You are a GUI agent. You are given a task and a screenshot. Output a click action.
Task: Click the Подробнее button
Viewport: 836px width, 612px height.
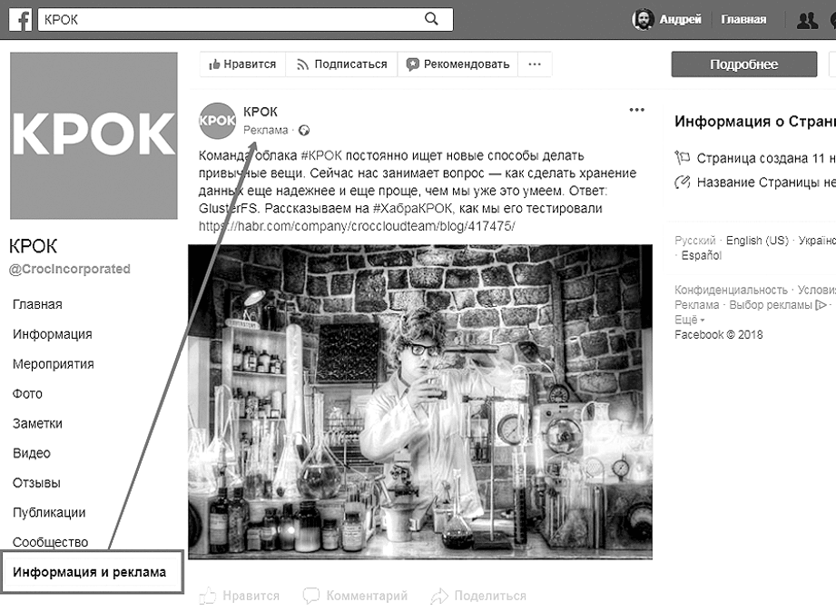(743, 64)
